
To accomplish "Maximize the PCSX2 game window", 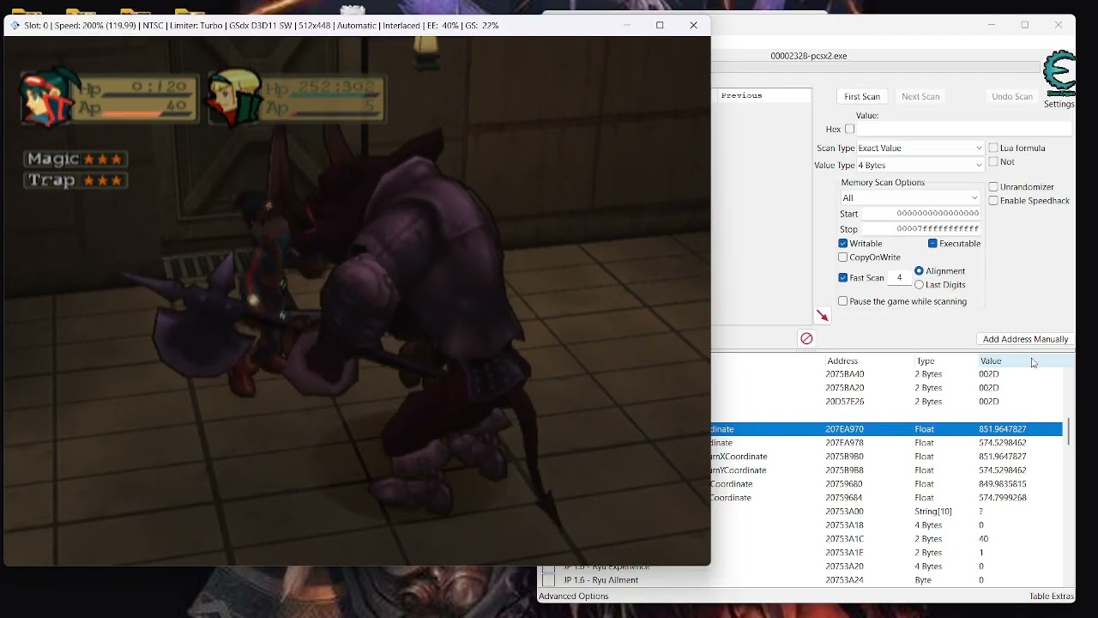I will pos(660,26).
